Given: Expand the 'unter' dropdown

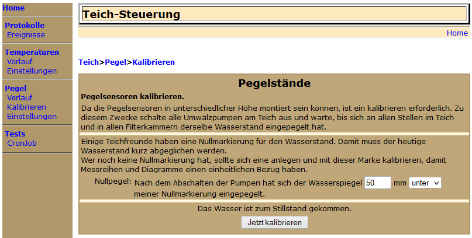Looking at the screenshot, I should point(425,183).
